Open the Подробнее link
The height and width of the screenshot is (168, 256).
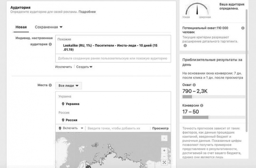87,12
